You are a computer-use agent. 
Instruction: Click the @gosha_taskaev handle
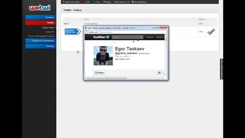pos(126,53)
